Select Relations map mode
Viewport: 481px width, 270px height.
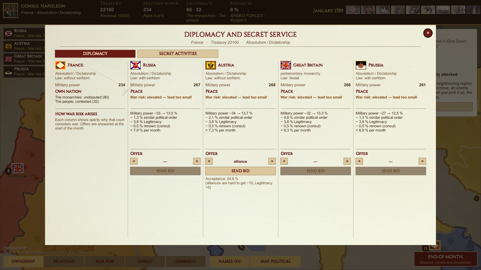[64, 261]
